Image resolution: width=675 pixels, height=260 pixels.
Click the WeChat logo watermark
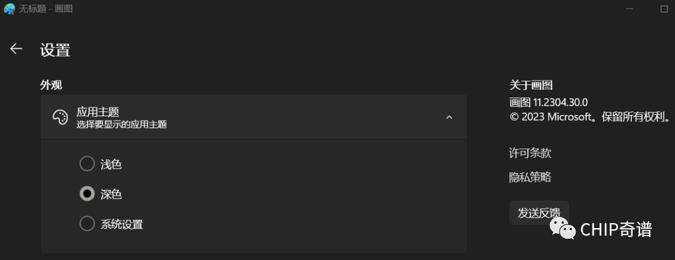[x=562, y=228]
